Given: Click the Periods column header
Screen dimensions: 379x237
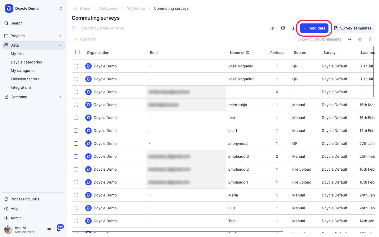Looking at the screenshot, I should [x=277, y=53].
